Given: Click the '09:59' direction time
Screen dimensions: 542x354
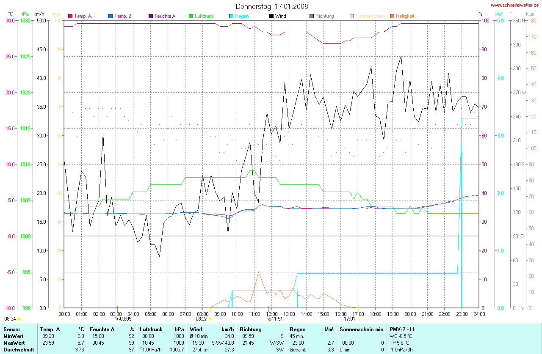Looking at the screenshot, I should point(248,336).
